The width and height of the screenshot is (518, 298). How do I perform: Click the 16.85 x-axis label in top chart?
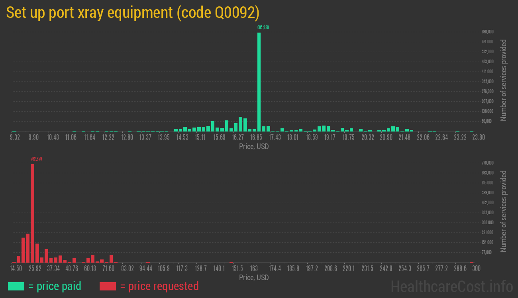pos(256,137)
